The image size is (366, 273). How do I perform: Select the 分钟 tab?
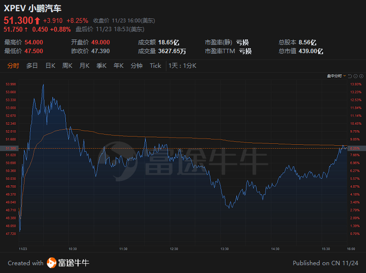pyautogui.click(x=137, y=66)
